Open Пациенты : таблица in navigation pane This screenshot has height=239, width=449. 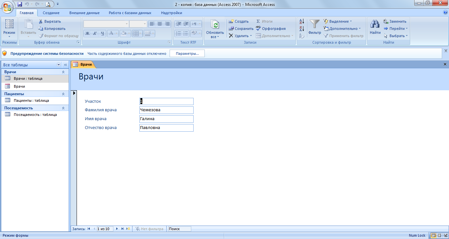click(x=31, y=100)
